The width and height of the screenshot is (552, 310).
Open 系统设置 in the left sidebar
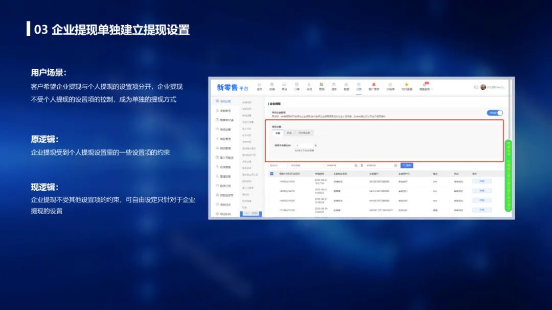tap(225, 101)
